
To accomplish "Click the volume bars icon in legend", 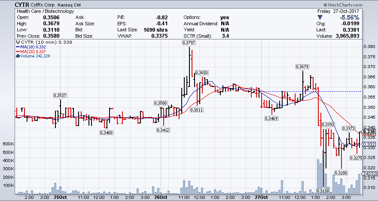I will coord(17,56).
